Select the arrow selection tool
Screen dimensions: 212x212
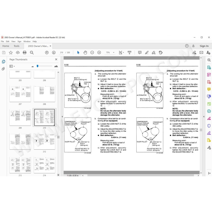[x=78, y=53]
